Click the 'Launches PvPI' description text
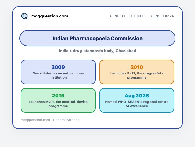The image size is (195, 147). point(137,75)
